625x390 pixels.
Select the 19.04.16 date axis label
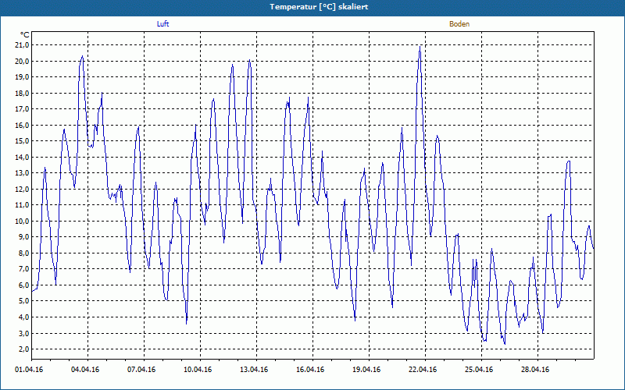point(366,370)
